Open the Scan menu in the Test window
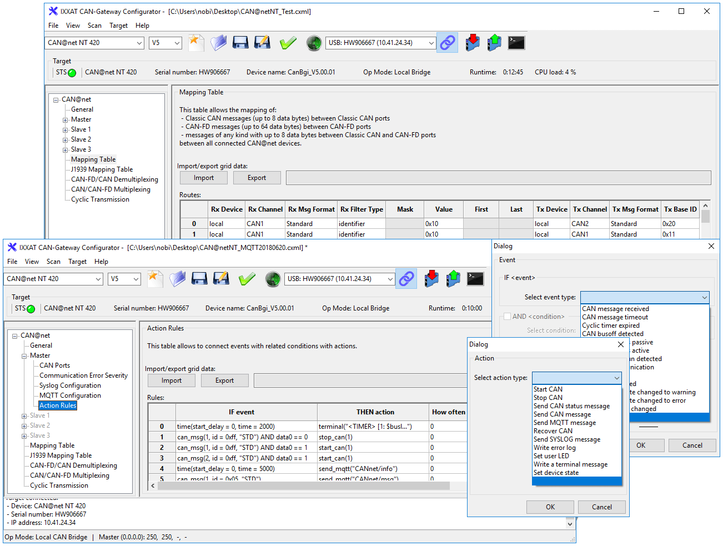 [x=94, y=26]
